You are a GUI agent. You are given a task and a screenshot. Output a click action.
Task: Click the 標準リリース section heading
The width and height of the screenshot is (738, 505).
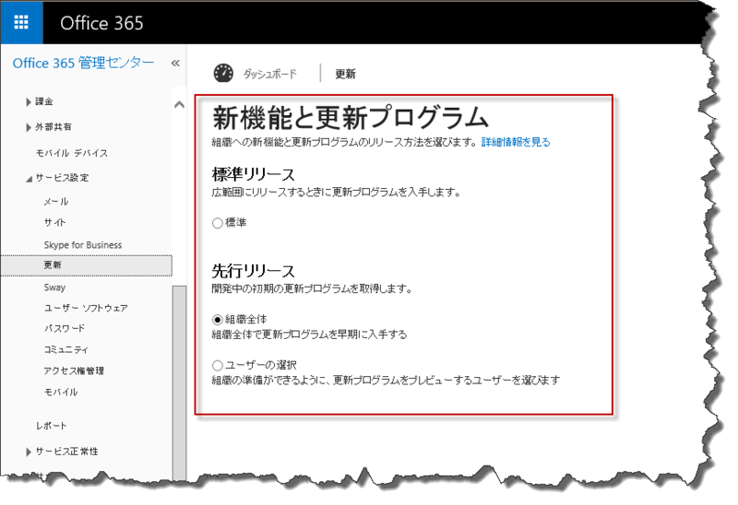tap(253, 174)
